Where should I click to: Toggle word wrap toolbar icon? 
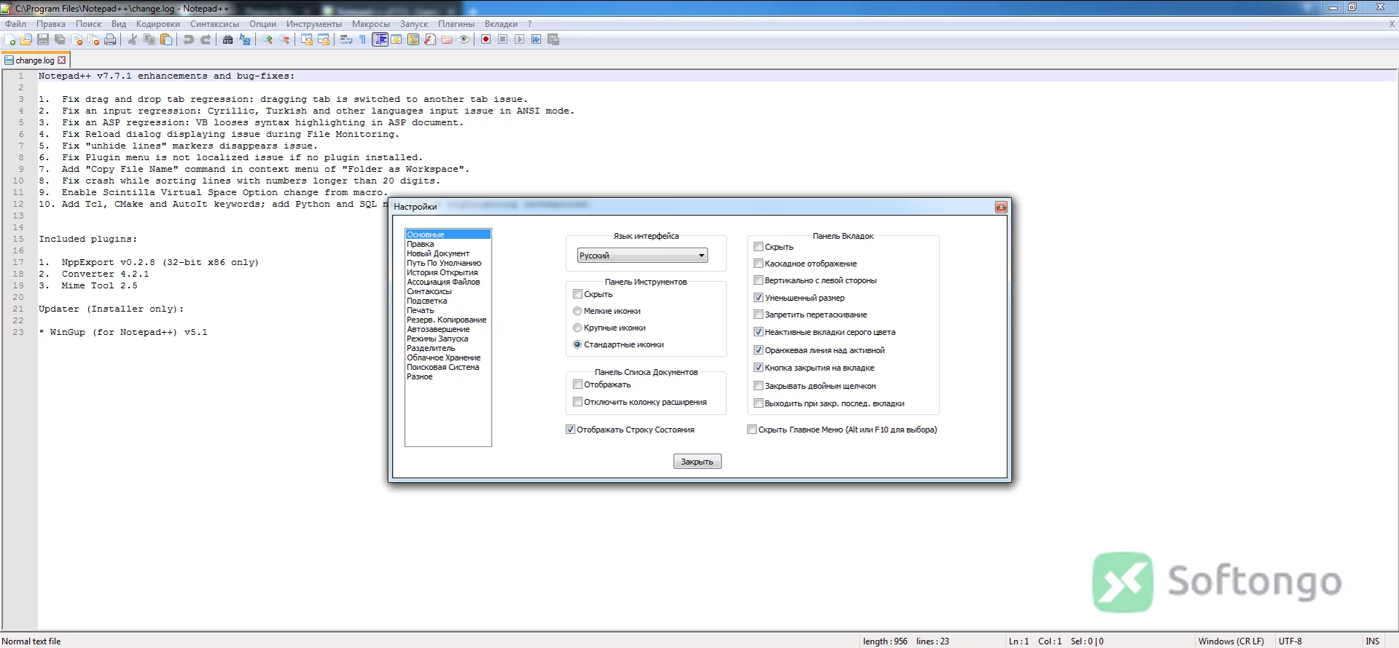point(346,40)
